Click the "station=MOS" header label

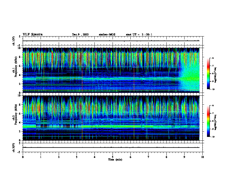pyautogui.click(x=107, y=35)
